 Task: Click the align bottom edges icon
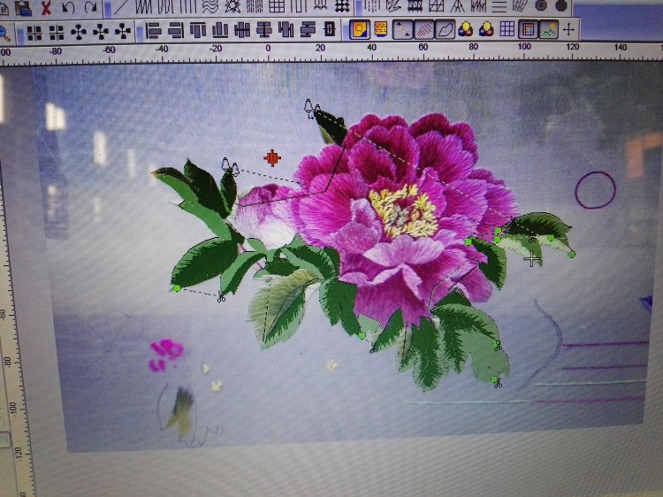click(220, 31)
